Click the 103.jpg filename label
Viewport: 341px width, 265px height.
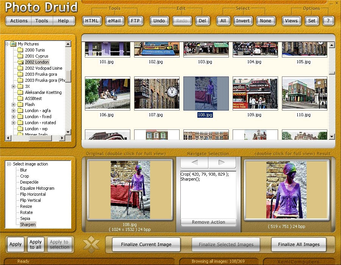(205, 62)
